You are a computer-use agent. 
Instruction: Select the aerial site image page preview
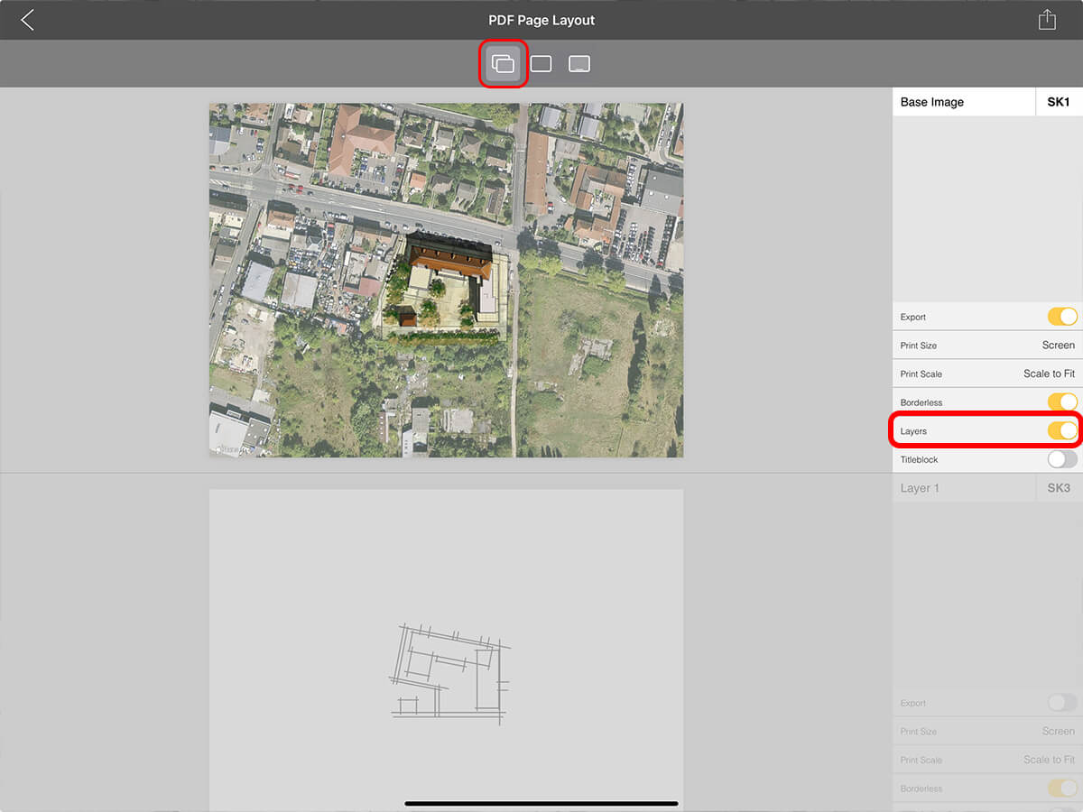point(446,280)
